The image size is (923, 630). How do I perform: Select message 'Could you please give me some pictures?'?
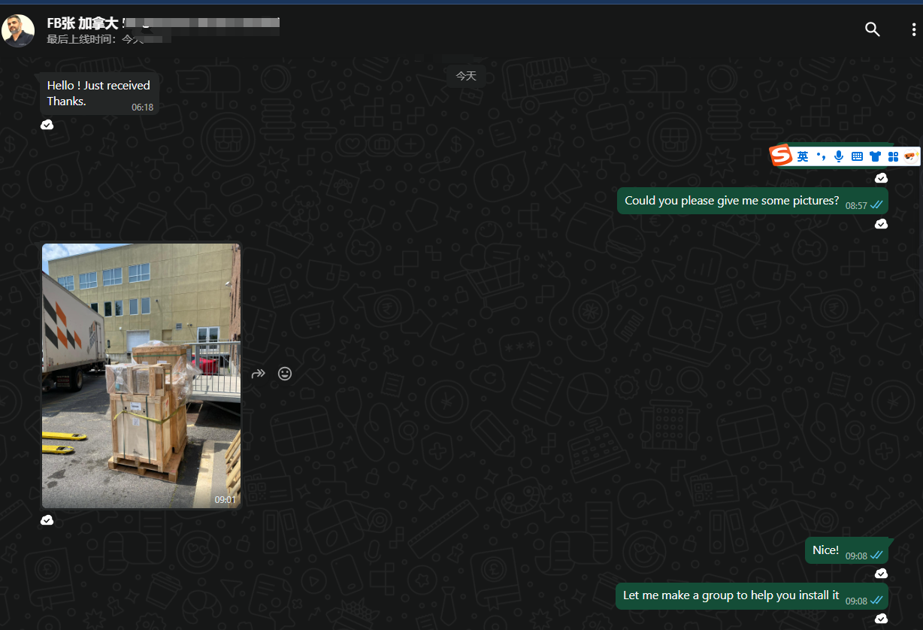pyautogui.click(x=752, y=201)
